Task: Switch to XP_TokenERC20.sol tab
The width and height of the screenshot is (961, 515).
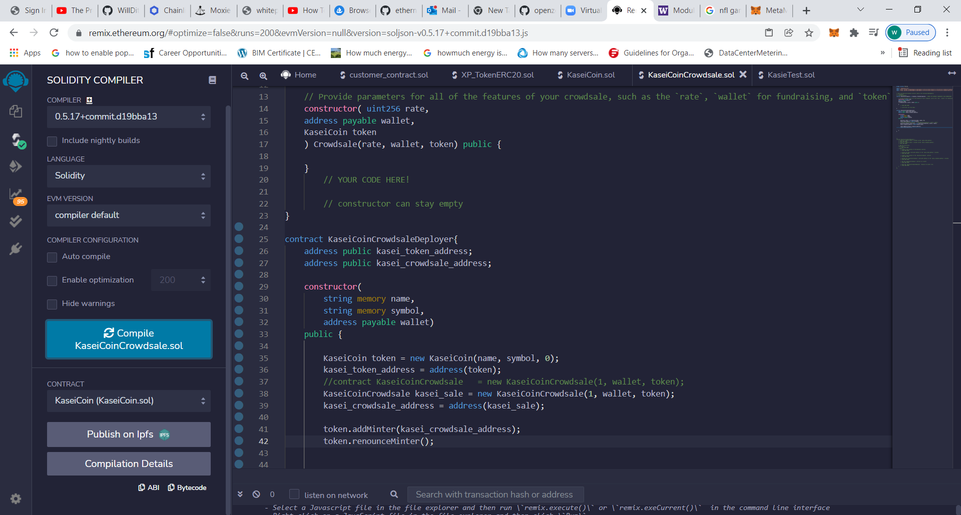Action: click(493, 75)
